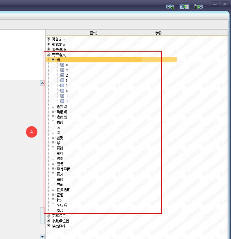Expand the 正多边形 node
Image resolution: width=231 pixels, height=239 pixels.
(x=53, y=189)
